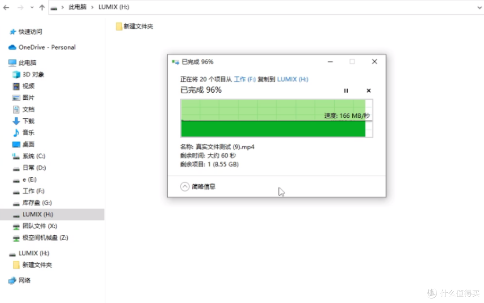484x303 pixels.
Task: Go up one folder level
Action: pos(42,8)
